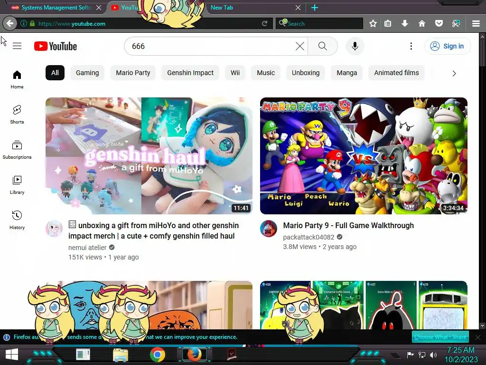Close the New Tab browser tab
The width and height of the screenshot is (486, 365).
(x=298, y=8)
